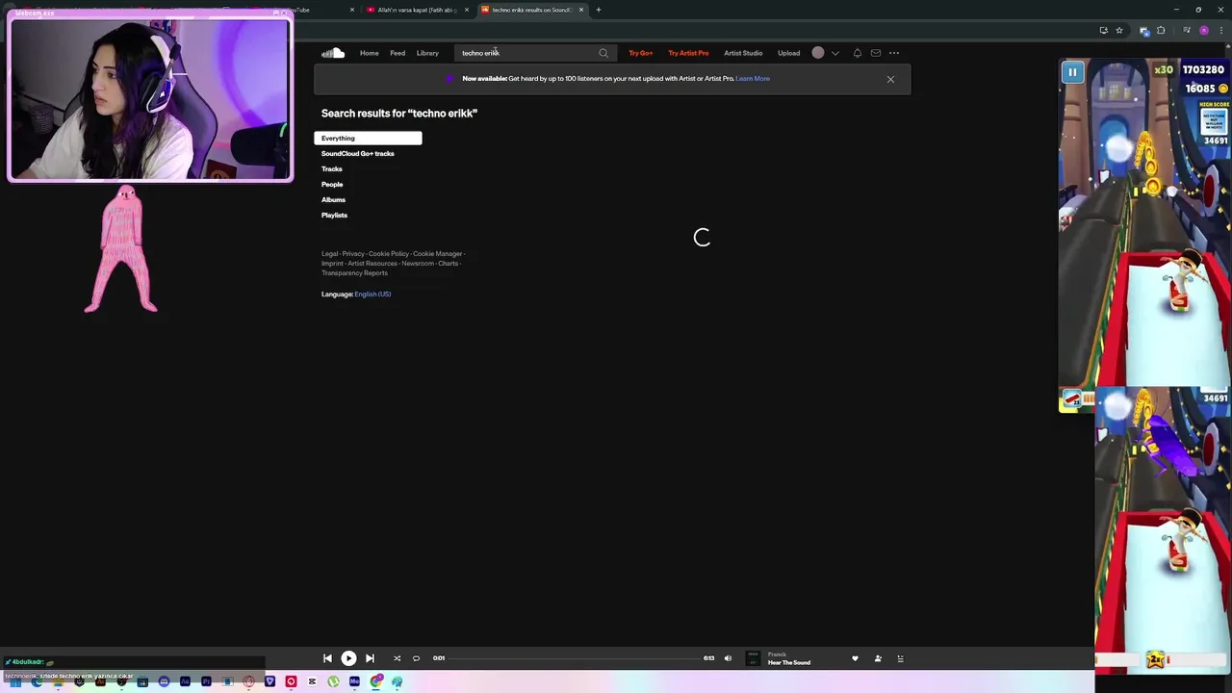
Task: Open Artist Studio
Action: pyautogui.click(x=743, y=53)
